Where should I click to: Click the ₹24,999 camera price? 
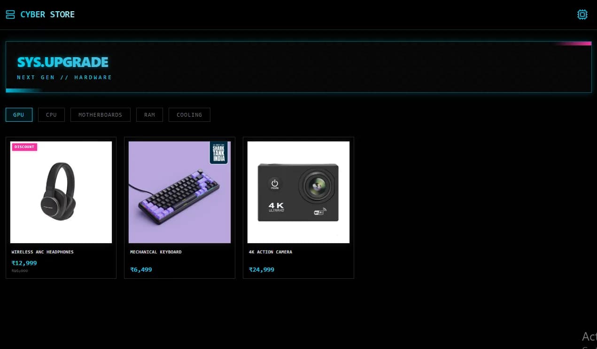coord(261,269)
